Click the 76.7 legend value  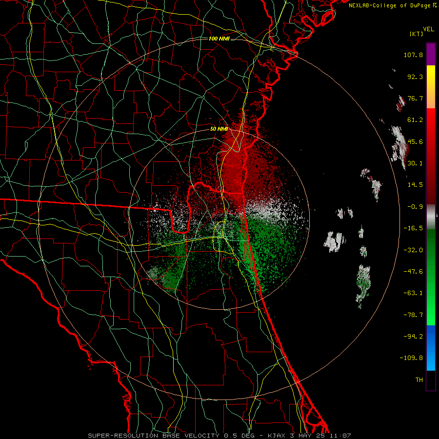(x=415, y=98)
